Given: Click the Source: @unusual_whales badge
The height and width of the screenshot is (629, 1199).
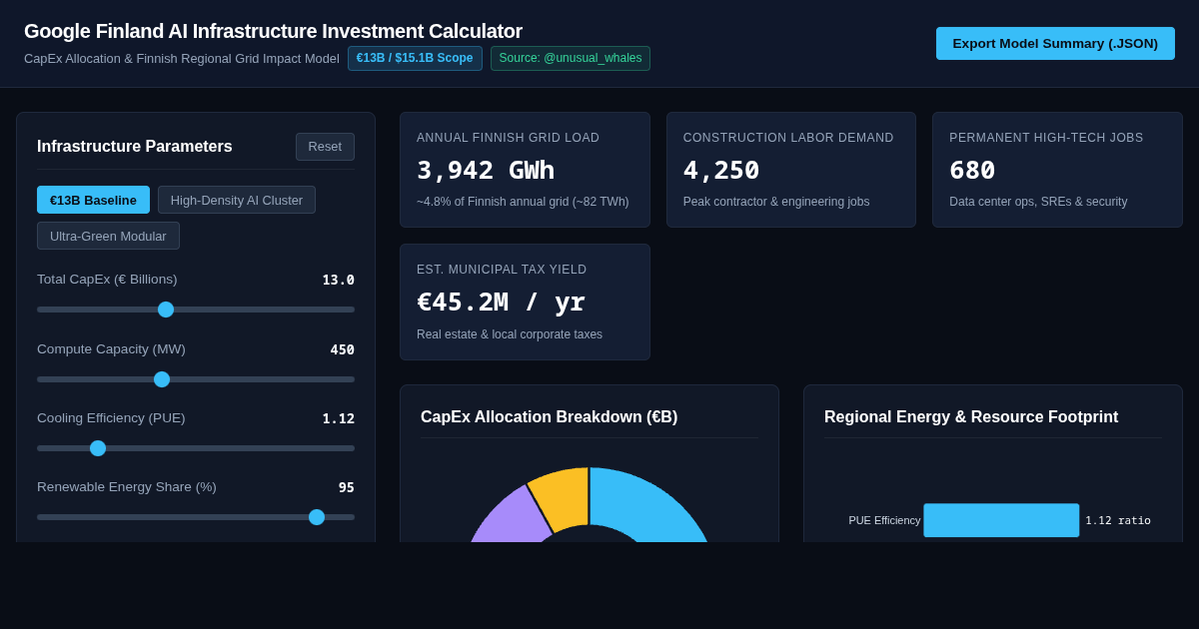Looking at the screenshot, I should coord(571,58).
